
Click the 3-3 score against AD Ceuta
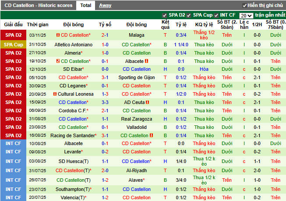tap(105, 102)
